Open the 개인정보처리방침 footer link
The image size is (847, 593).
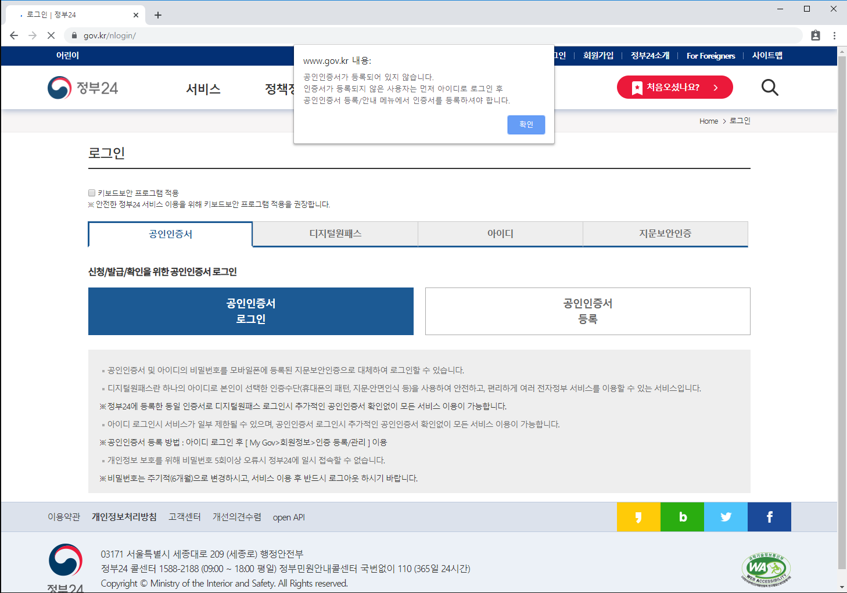(124, 517)
